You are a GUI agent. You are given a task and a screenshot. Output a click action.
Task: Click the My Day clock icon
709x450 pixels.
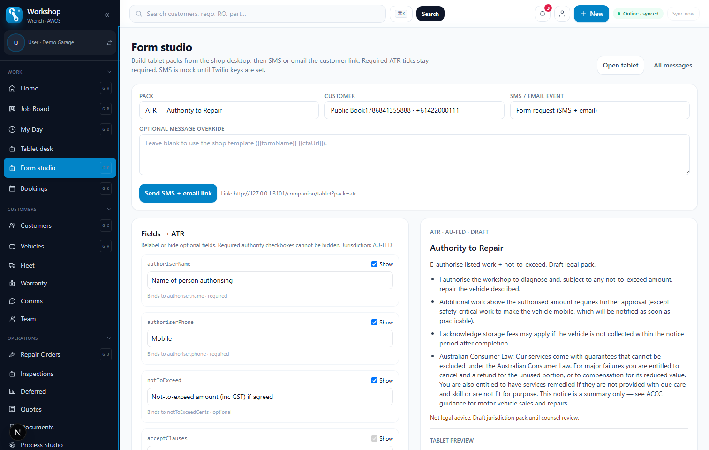click(12, 129)
